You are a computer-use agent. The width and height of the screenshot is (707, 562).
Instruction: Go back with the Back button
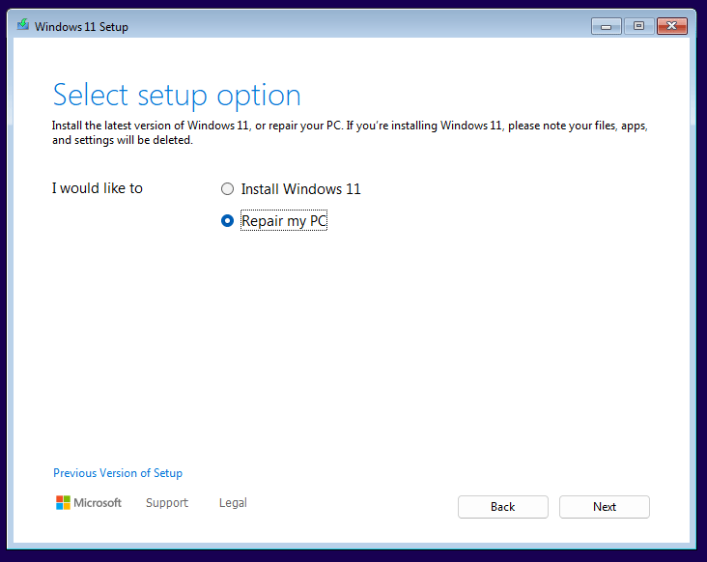[x=503, y=507]
